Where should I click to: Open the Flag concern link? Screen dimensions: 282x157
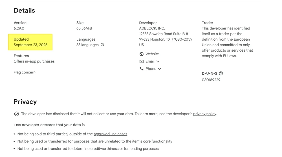[x=25, y=72]
